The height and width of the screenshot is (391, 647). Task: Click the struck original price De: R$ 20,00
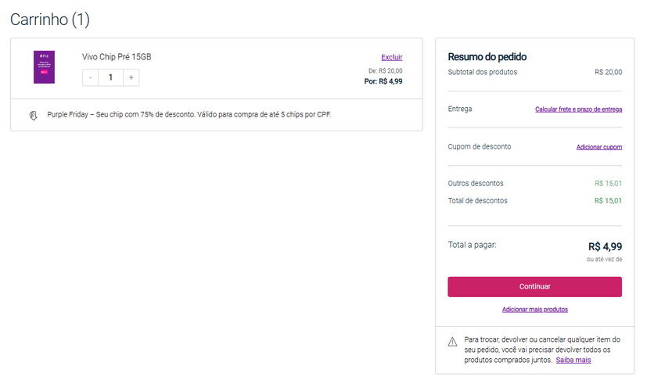(385, 70)
